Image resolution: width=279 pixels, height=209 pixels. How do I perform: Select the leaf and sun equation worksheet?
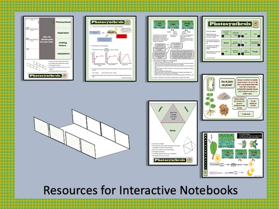pos(233,155)
